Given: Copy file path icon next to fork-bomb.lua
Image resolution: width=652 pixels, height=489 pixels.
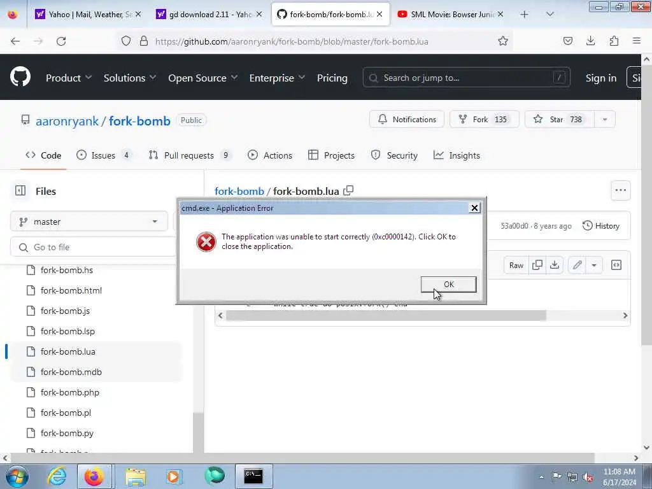Looking at the screenshot, I should pyautogui.click(x=348, y=191).
